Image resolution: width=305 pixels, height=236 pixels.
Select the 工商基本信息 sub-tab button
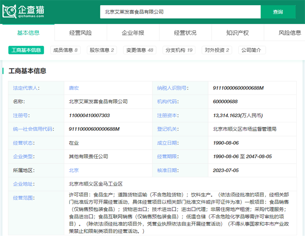[x=26, y=50]
